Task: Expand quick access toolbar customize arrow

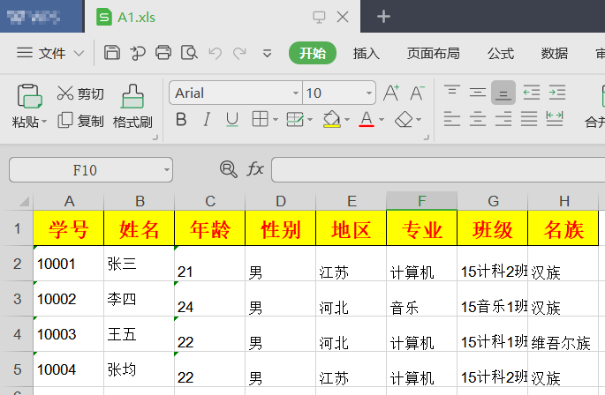Action: (267, 53)
